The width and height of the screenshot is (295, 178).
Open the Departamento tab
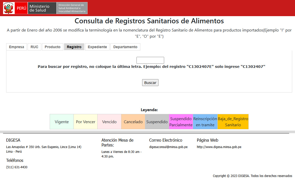click(125, 47)
